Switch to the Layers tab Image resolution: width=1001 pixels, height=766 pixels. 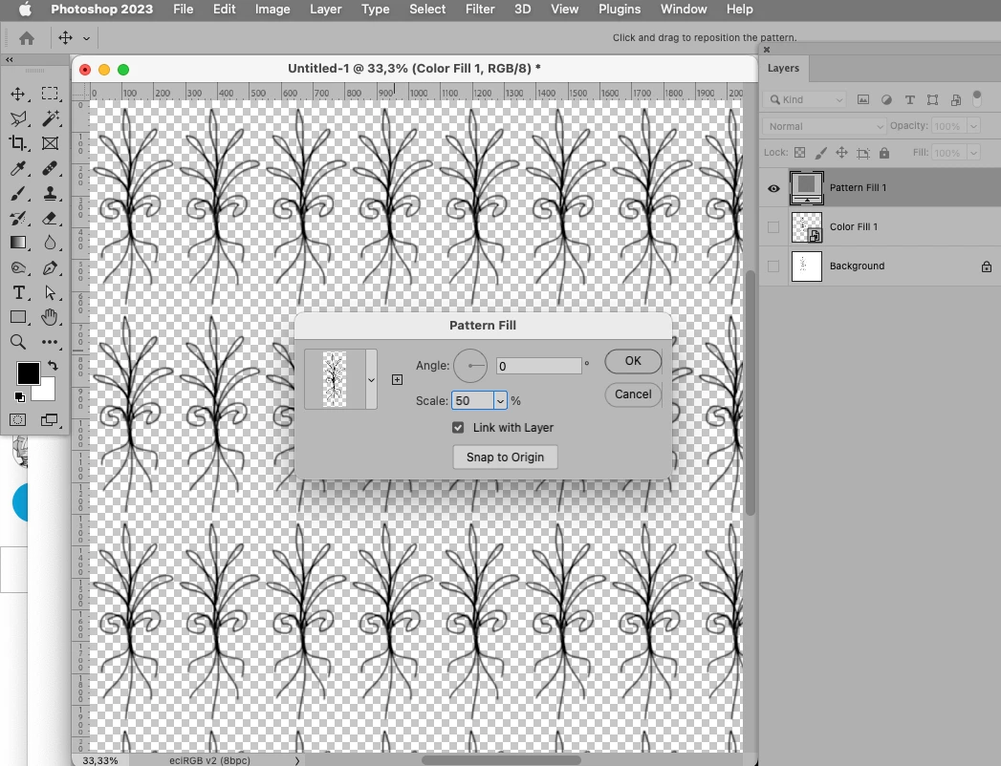[x=783, y=68]
